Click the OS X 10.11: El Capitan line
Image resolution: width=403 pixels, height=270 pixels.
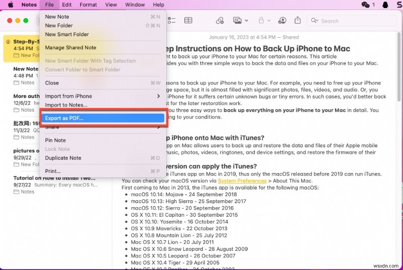click(184, 215)
